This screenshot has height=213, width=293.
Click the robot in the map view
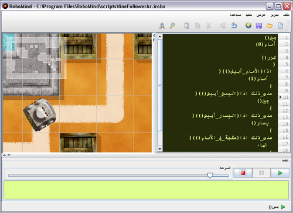click(x=40, y=114)
